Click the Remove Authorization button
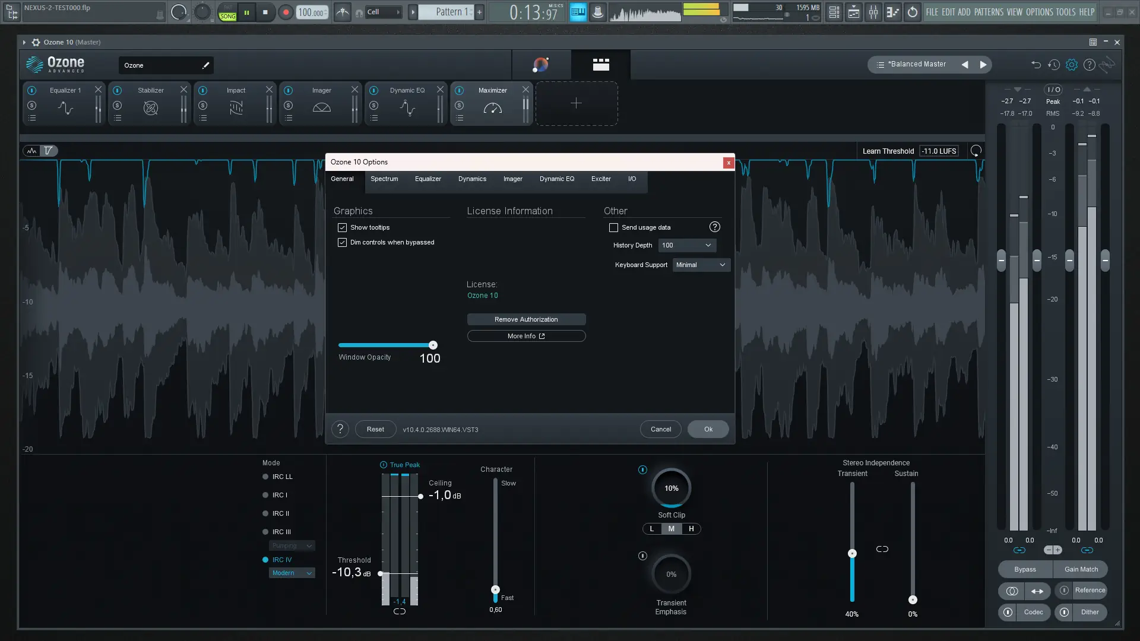This screenshot has height=641, width=1140. (x=525, y=319)
